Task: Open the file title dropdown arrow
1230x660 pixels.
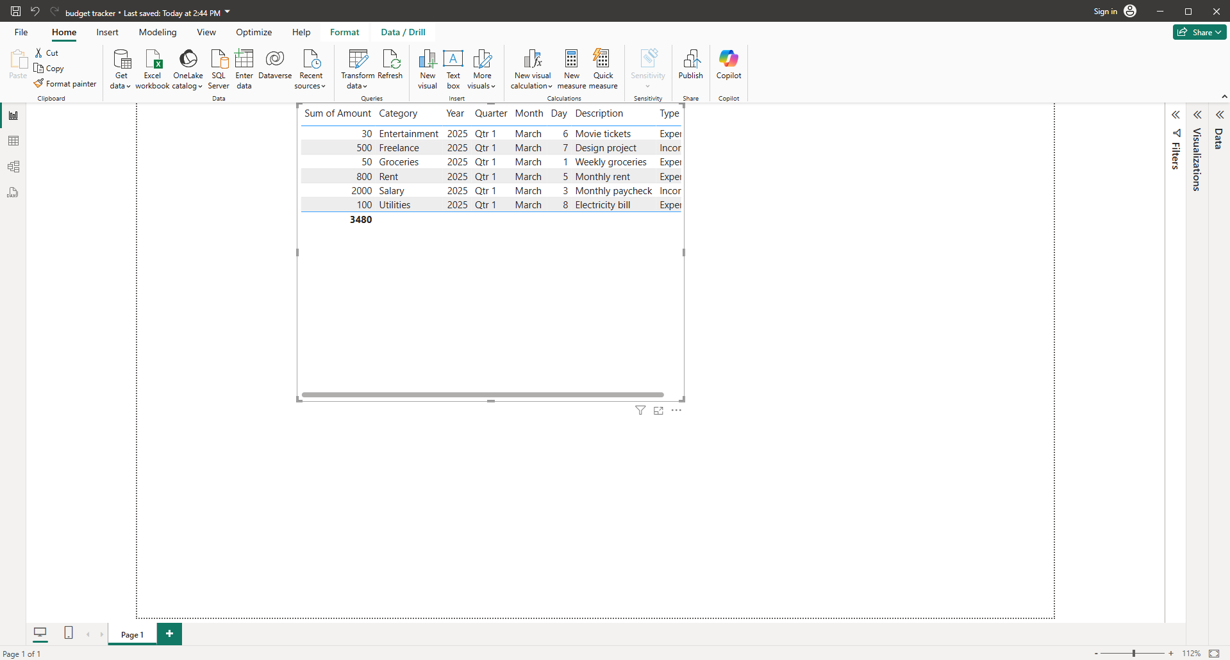Action: (228, 12)
